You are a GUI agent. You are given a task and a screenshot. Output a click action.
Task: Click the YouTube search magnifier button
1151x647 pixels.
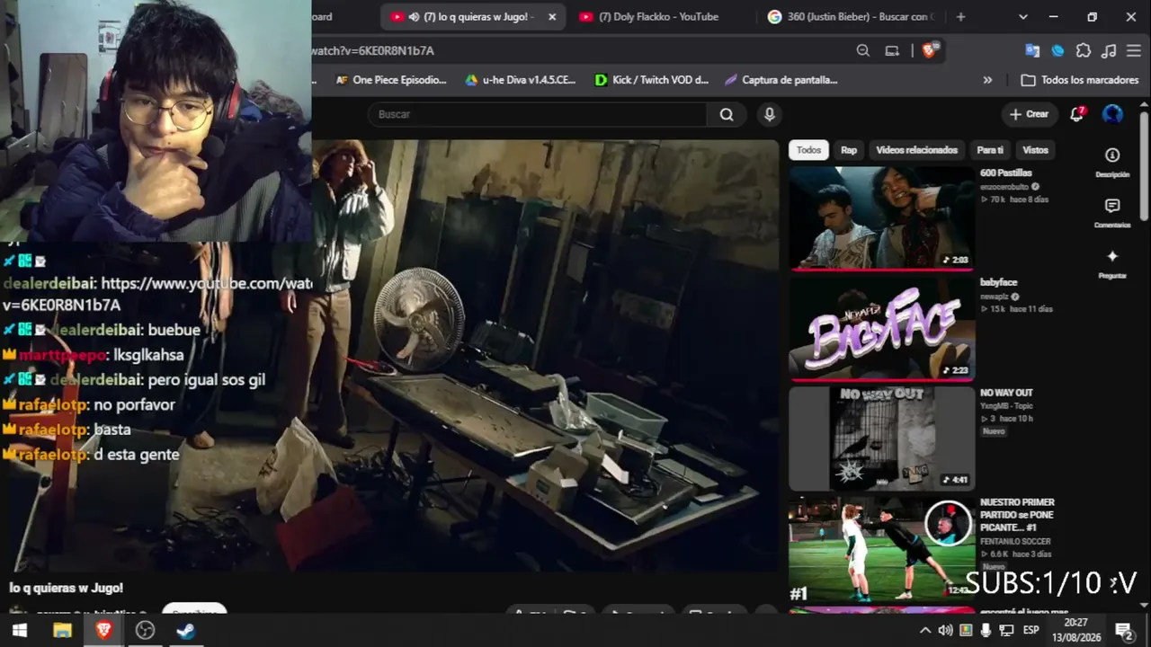click(727, 114)
